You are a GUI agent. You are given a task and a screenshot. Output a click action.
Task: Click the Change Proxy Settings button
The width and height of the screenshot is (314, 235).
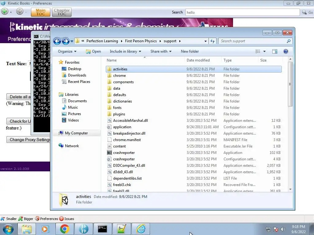[29, 140]
